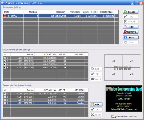Open the Sales@IPVideoTrans.com email link
Viewport: 144px width, 120px height.
[x=124, y=109]
